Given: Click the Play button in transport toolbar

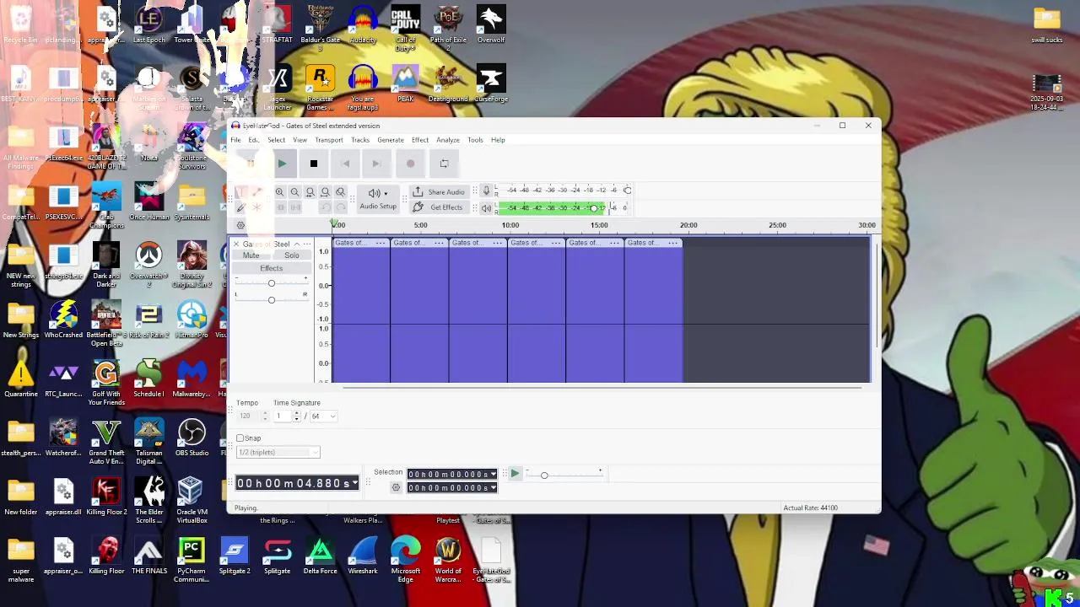Looking at the screenshot, I should click(x=282, y=164).
